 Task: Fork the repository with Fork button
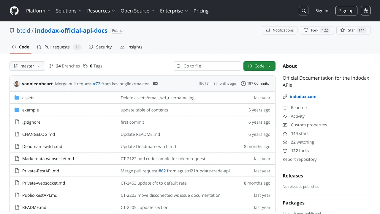317,30
